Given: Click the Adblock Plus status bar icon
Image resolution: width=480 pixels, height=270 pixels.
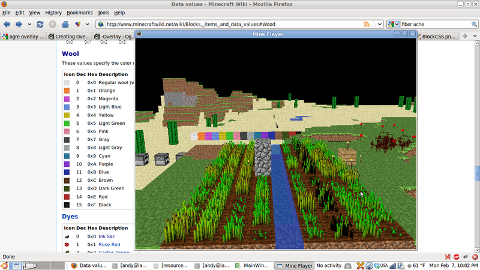Looking at the screenshot, I should pos(457,256).
